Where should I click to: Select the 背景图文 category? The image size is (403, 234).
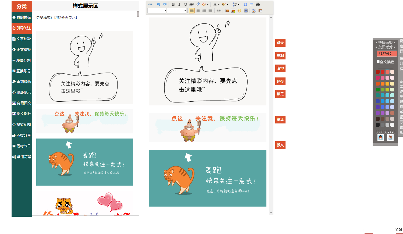22,103
